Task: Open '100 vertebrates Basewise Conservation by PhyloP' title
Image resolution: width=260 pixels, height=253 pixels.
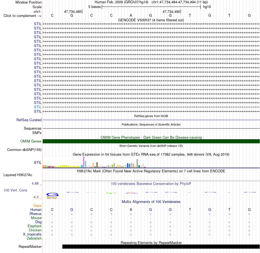Action: [151, 184]
